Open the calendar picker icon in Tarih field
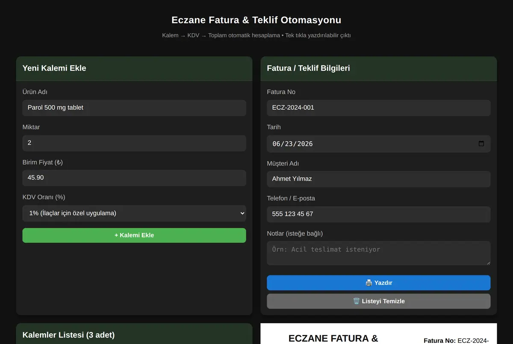513x344 pixels. [x=481, y=144]
